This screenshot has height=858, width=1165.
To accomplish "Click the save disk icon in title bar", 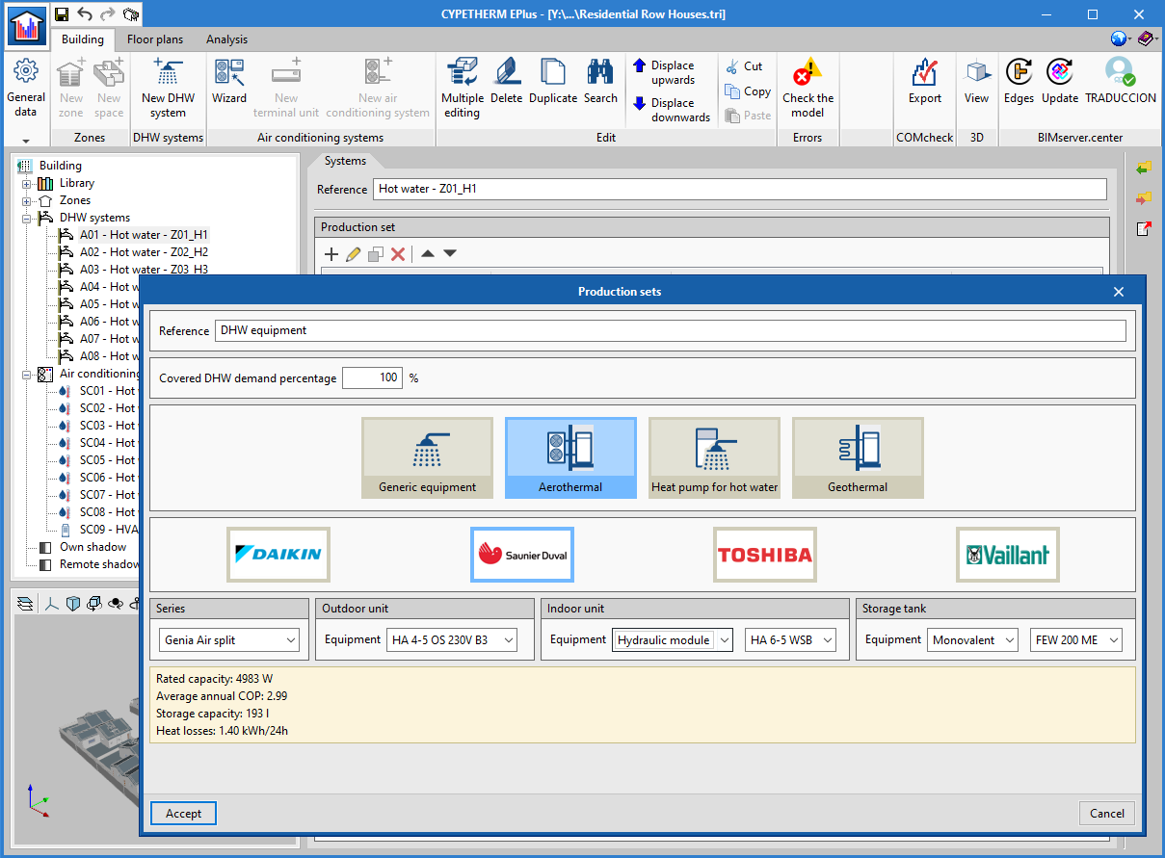I will click(x=62, y=14).
